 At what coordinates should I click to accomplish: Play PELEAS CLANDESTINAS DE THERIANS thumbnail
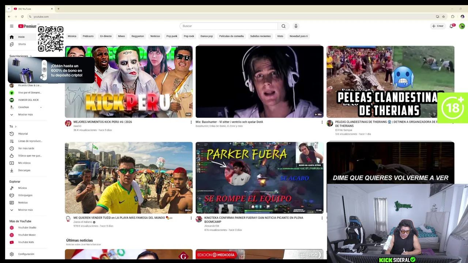[390, 81]
